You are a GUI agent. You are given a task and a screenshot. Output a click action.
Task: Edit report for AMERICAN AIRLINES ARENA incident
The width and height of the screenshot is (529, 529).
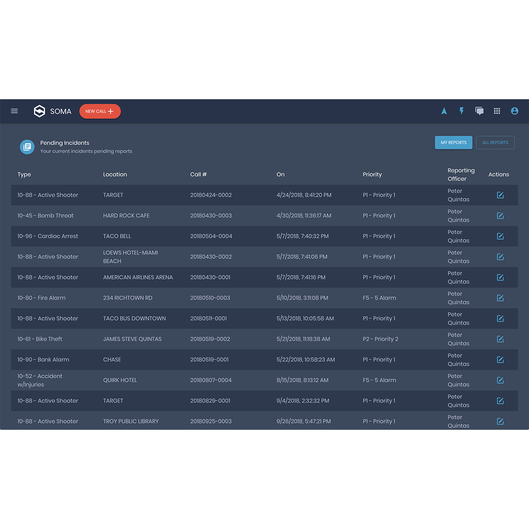500,277
